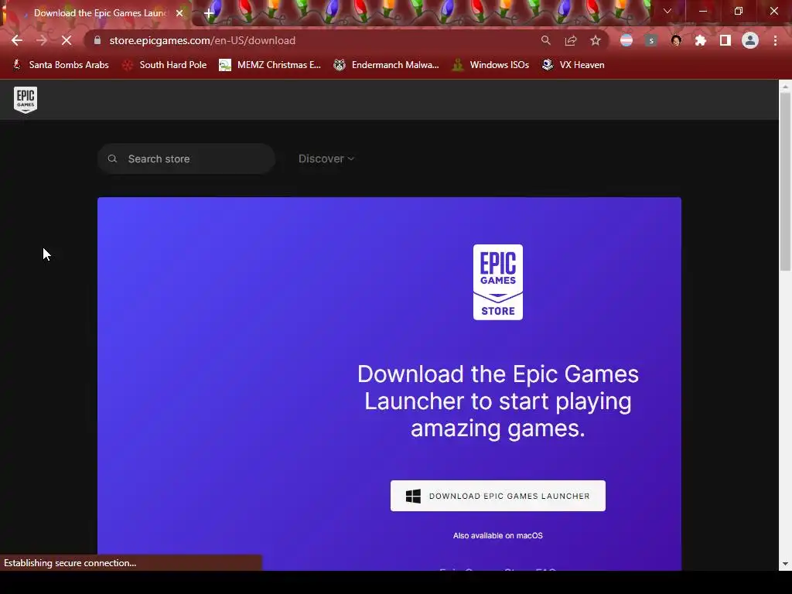Click the forward navigation arrow
The image size is (792, 594).
(x=42, y=40)
